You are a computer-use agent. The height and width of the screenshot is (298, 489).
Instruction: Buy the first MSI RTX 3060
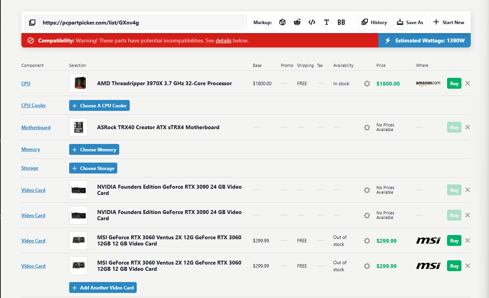tap(454, 241)
